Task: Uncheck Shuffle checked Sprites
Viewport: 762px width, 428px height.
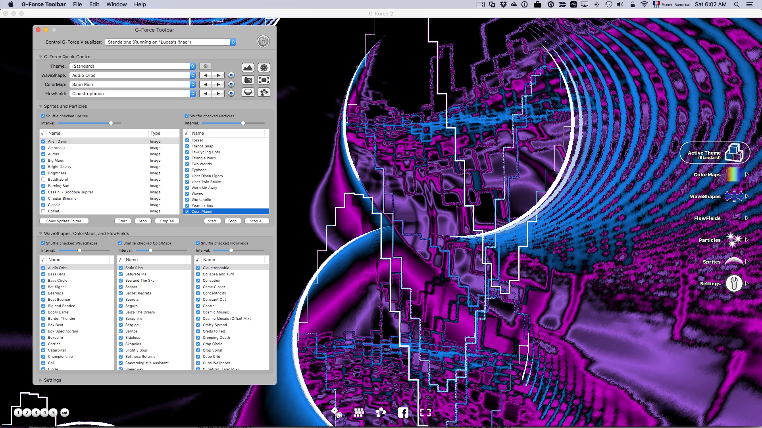Action: point(43,116)
